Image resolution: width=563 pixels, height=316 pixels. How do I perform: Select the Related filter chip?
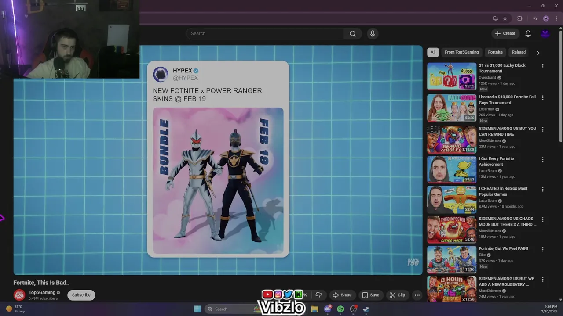click(x=519, y=52)
